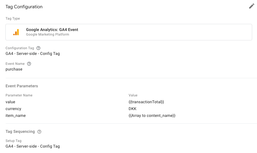
Task: Click Google Marketing Platform subtitle
Action: [x=48, y=34]
